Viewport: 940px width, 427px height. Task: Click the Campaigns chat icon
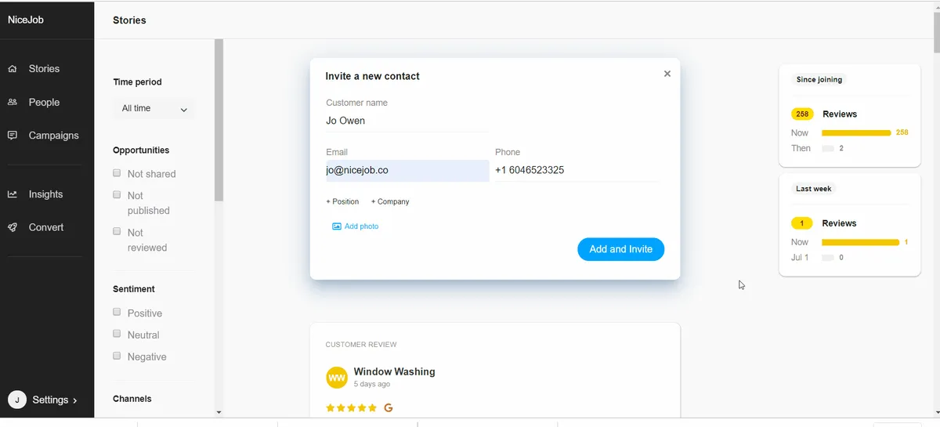(13, 136)
